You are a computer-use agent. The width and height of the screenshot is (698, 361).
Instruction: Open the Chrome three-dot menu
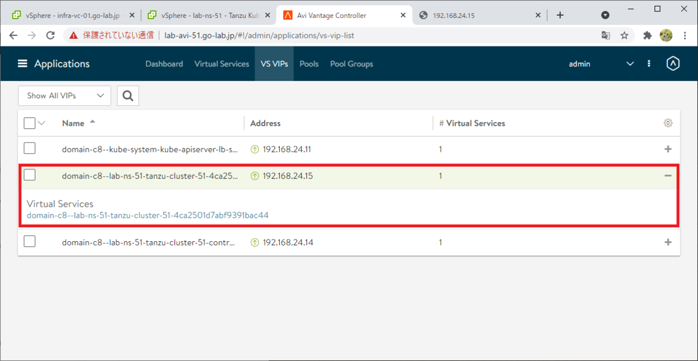pyautogui.click(x=685, y=35)
